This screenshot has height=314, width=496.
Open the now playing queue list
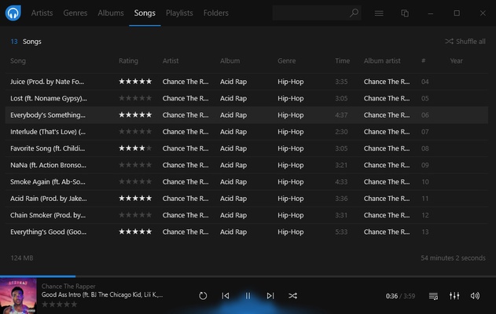[433, 296]
